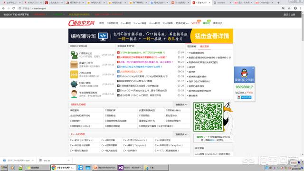
Task: Open a new browser tab with the plus icon
Action: 278,3
